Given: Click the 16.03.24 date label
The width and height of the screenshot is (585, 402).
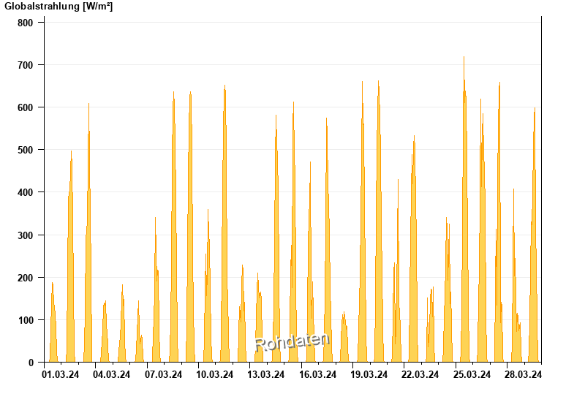Looking at the screenshot, I should click(318, 374).
